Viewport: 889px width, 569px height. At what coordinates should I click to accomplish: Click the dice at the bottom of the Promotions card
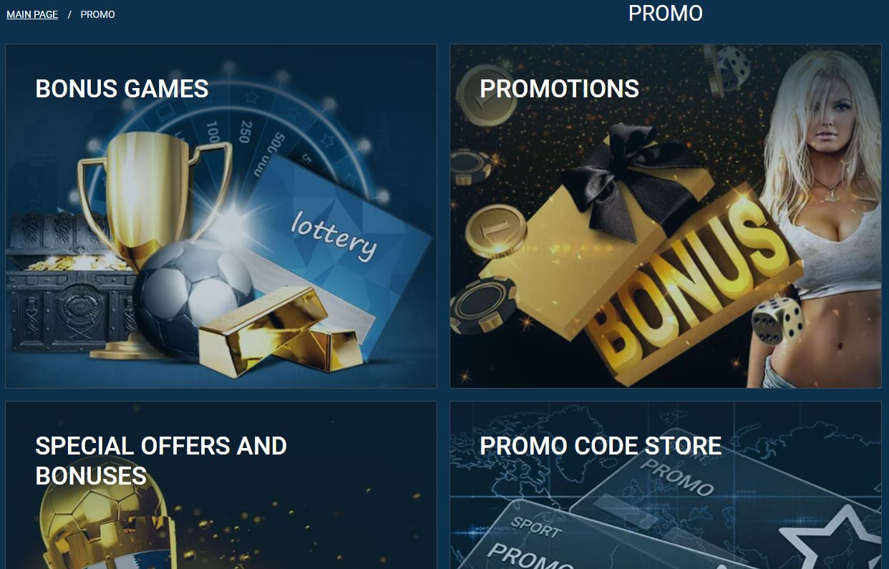coord(777,322)
